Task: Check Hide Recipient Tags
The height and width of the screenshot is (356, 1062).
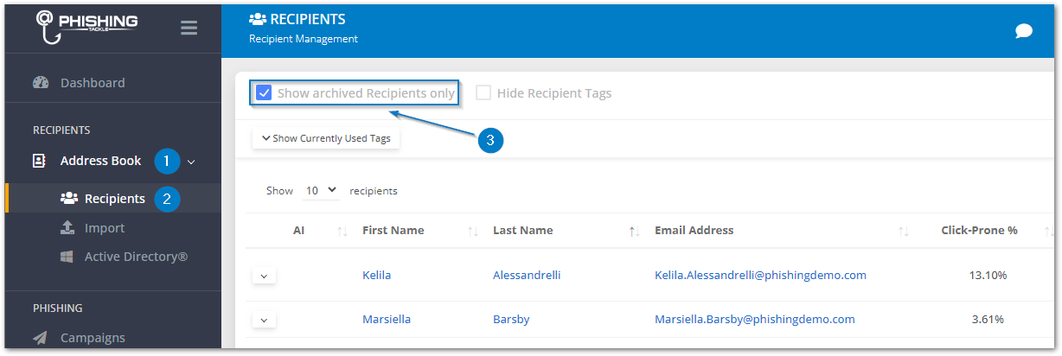Action: click(x=483, y=93)
